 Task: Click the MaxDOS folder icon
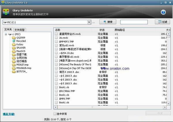(x=14, y=51)
